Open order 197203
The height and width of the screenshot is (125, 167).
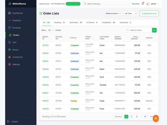pyautogui.click(x=45, y=45)
